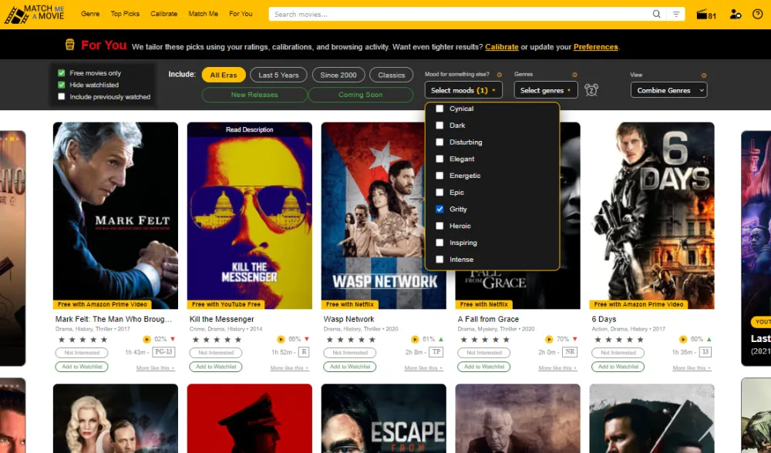771x453 pixels.
Task: Click the play icon beside Kill the Messenger's 66%
Action: (281, 340)
